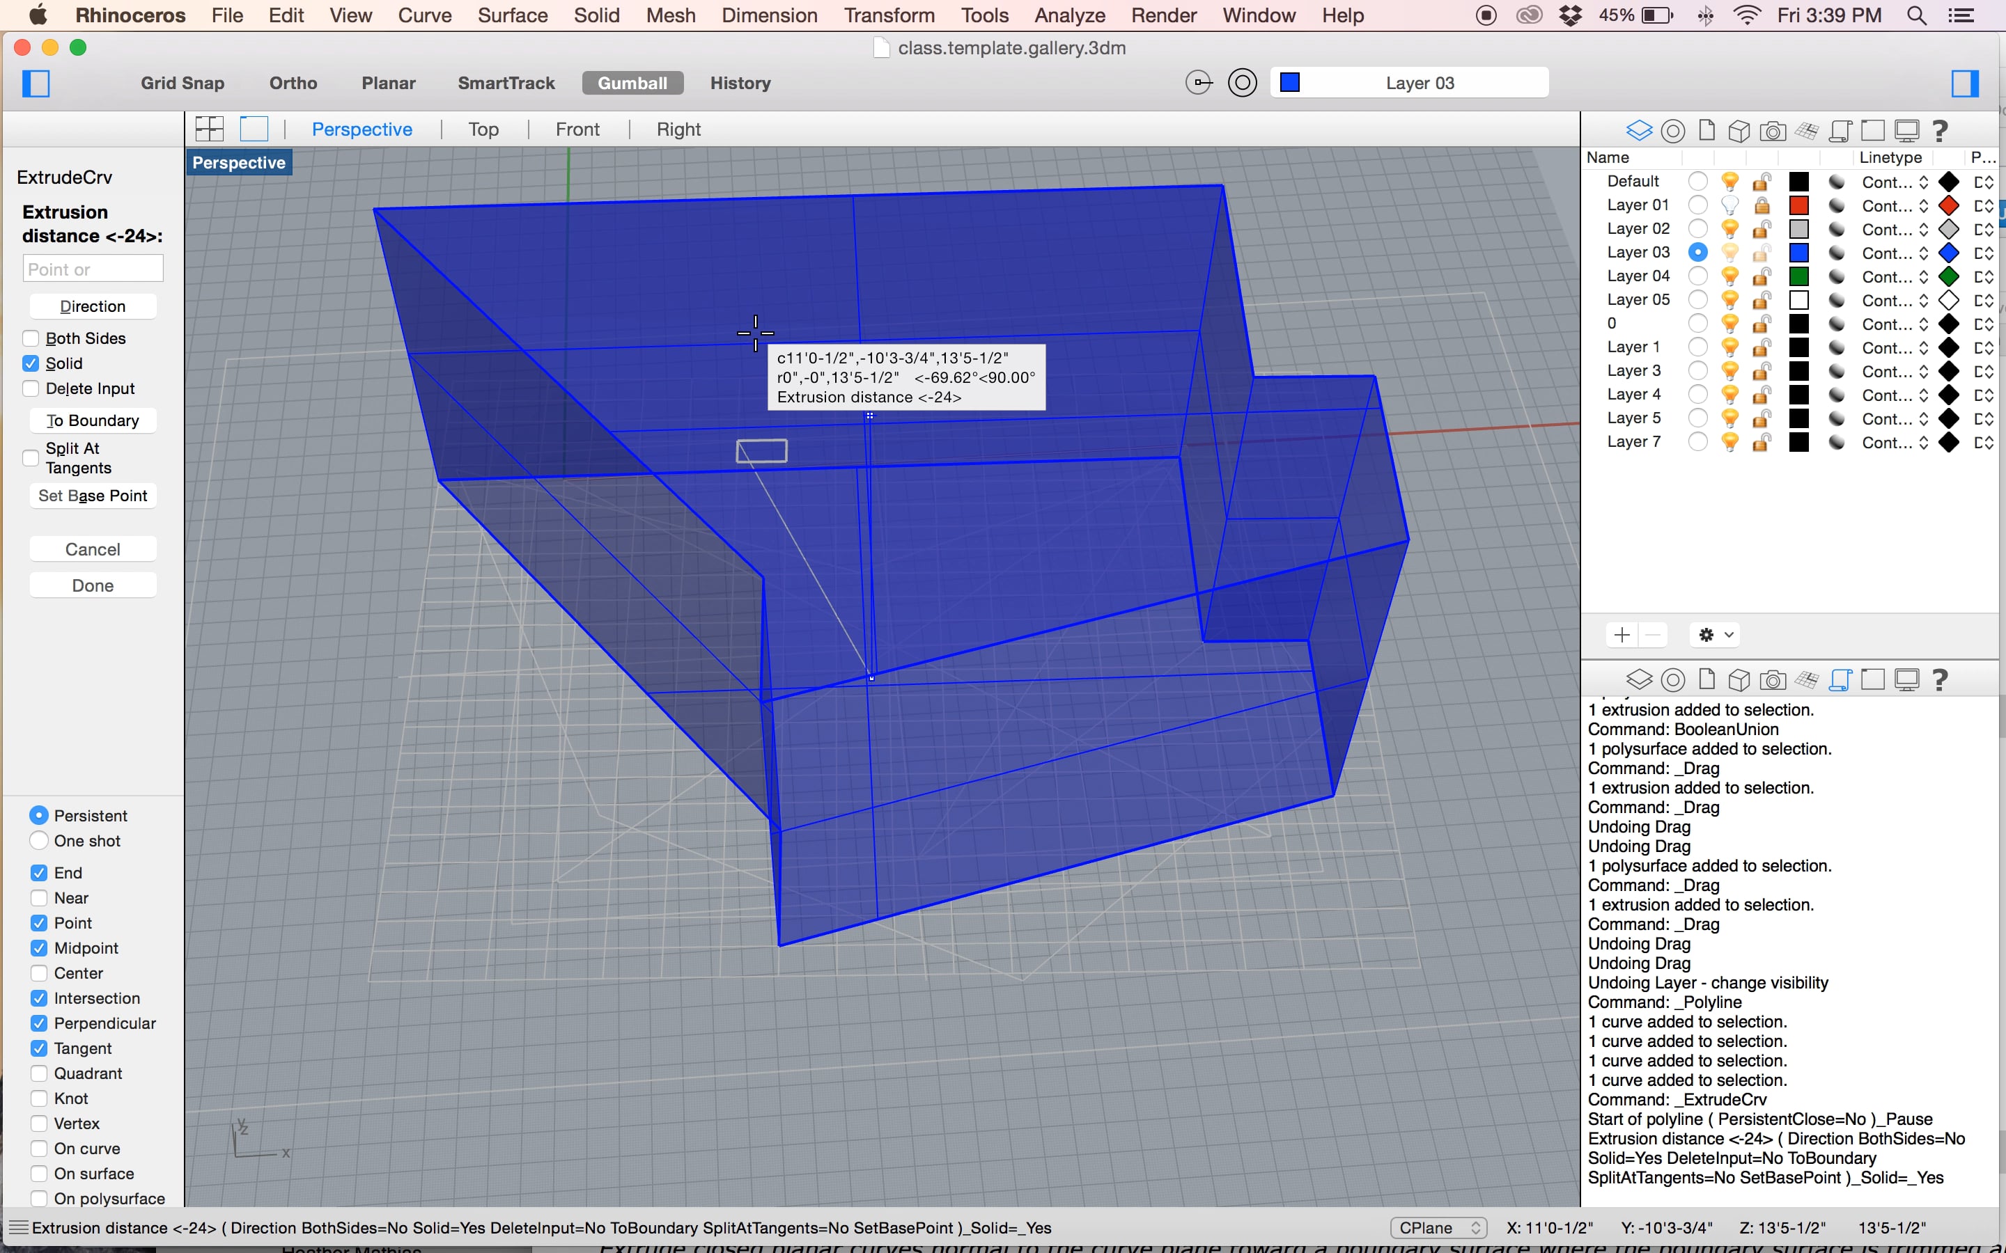Open the Surface menu
Screen dimensions: 2006x1253
point(512,15)
